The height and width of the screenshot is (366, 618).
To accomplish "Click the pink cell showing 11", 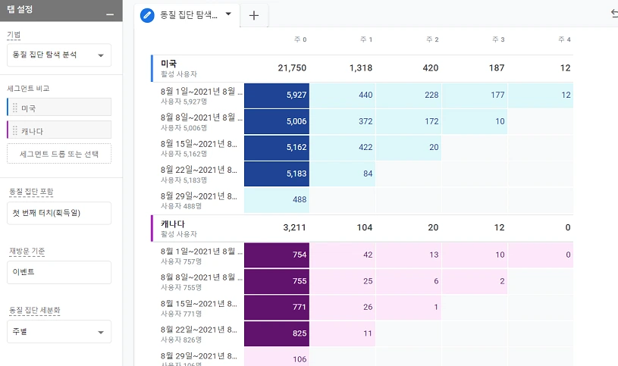I will (343, 333).
